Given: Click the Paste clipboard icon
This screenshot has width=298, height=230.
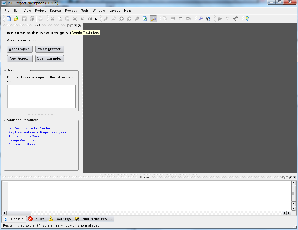Looking at the screenshot, I should [x=67, y=19].
